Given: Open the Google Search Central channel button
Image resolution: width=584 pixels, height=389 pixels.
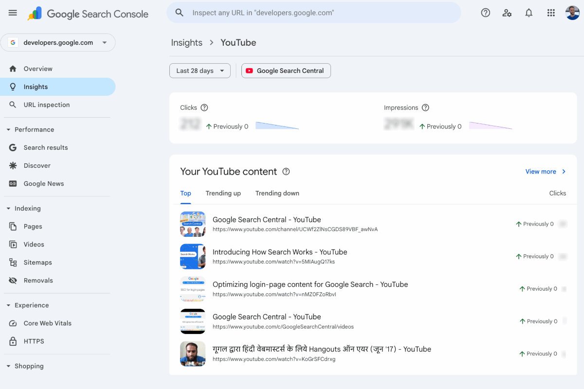Looking at the screenshot, I should 286,71.
